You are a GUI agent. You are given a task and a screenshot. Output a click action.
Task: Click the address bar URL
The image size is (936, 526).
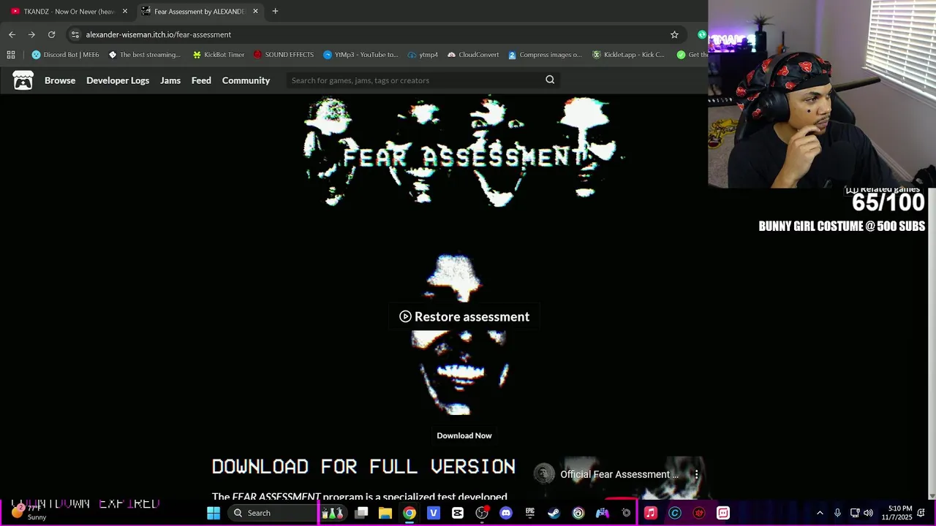click(158, 34)
